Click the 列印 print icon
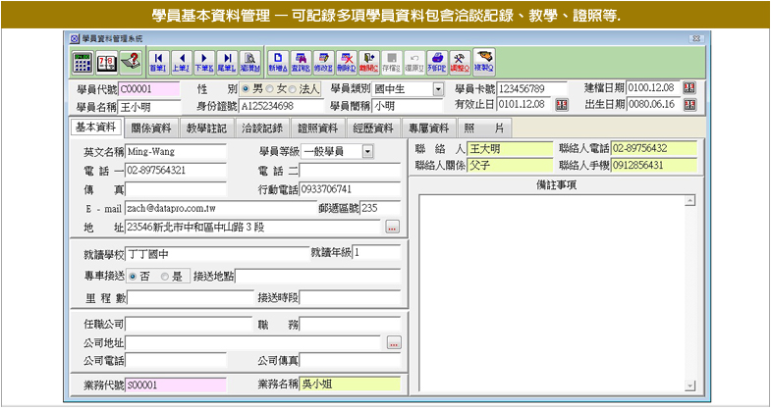Viewport: 772px width, 410px height. 436,63
